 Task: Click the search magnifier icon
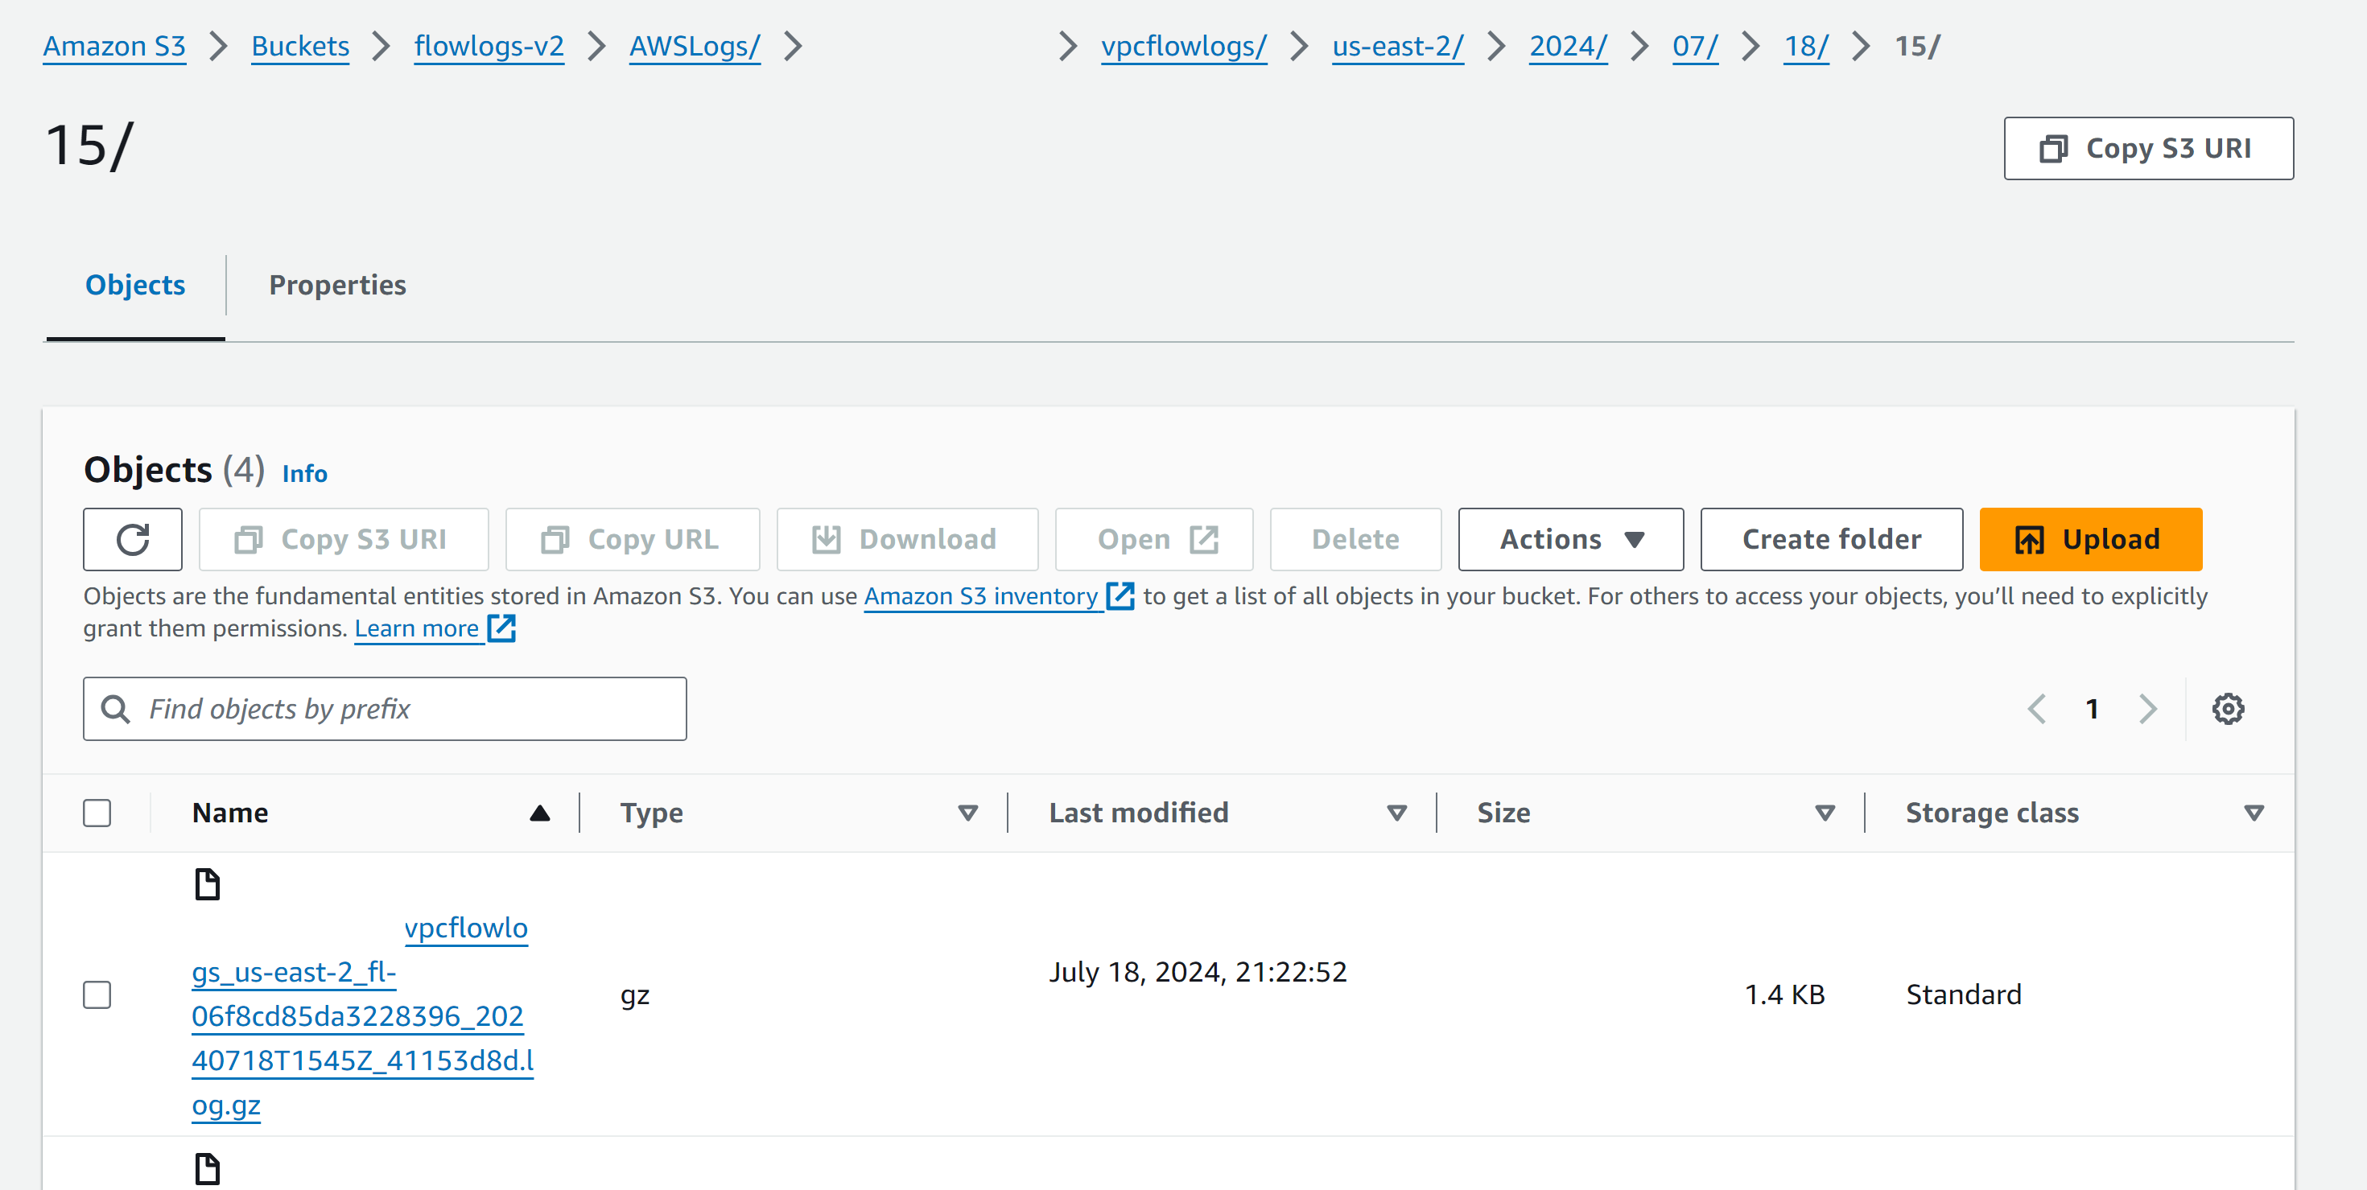pyautogui.click(x=116, y=709)
